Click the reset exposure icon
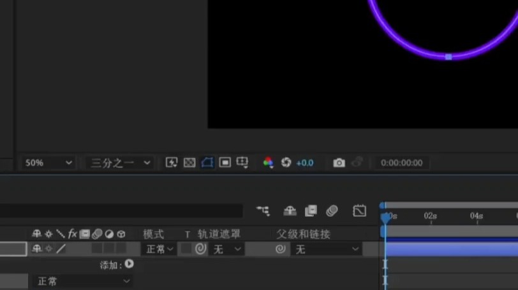 (286, 162)
